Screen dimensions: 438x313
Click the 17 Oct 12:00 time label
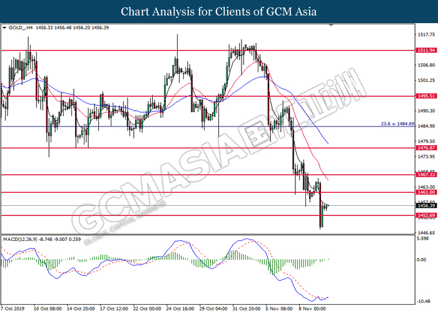[114, 309]
